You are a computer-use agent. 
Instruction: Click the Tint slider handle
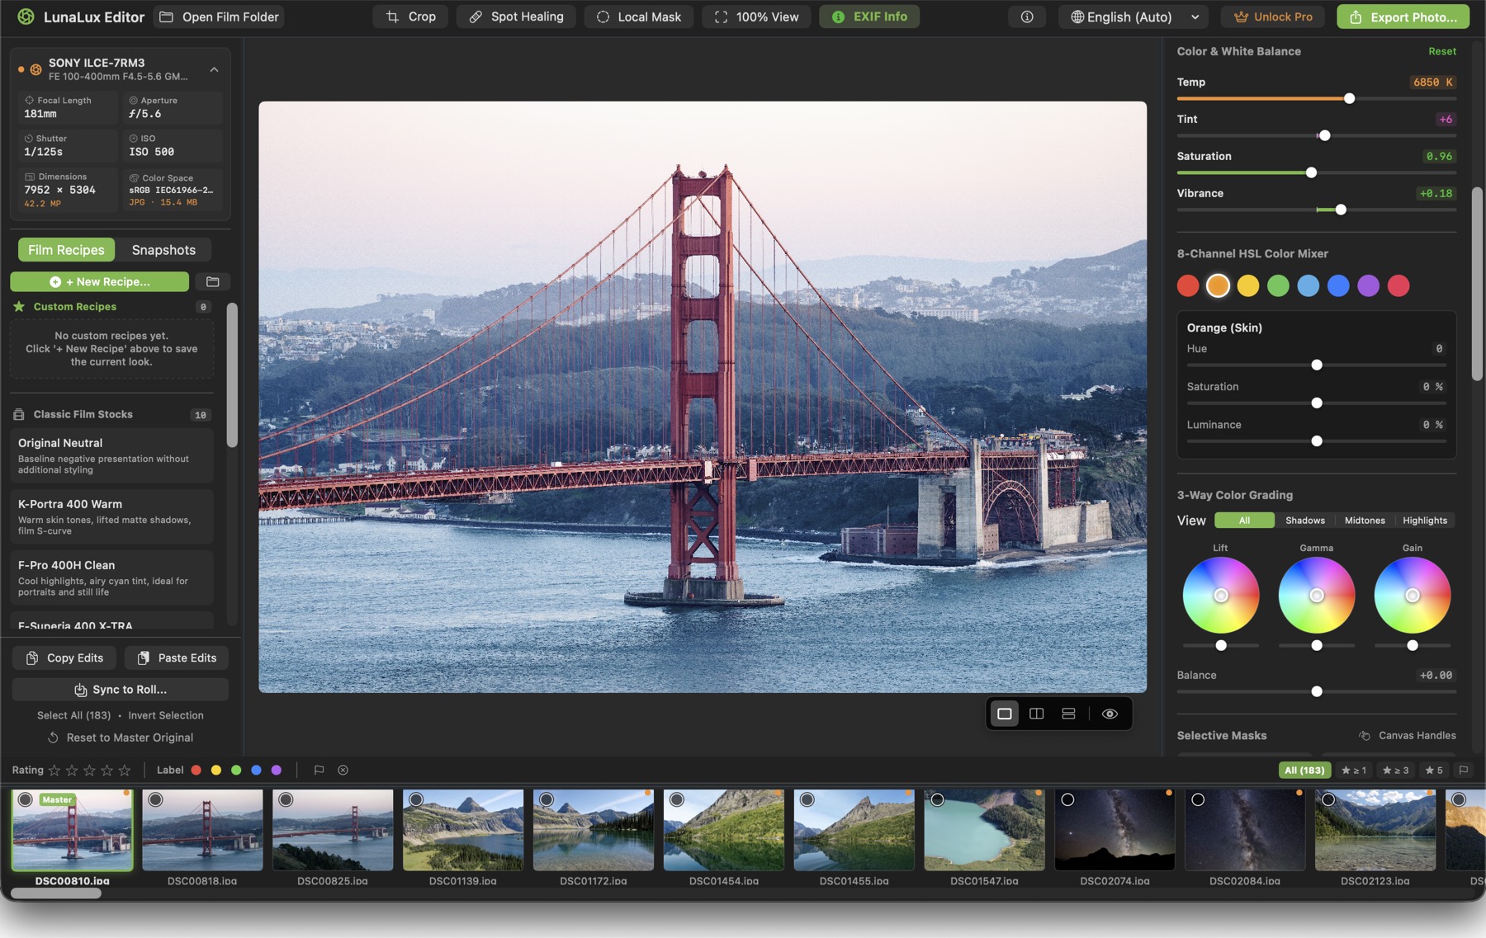[1324, 135]
